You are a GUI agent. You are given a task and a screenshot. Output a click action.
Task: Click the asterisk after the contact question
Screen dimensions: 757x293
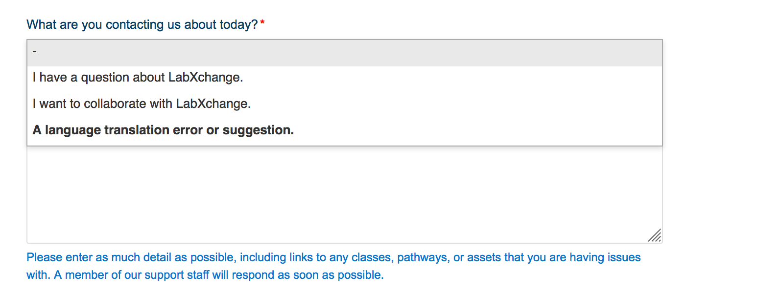pyautogui.click(x=262, y=23)
